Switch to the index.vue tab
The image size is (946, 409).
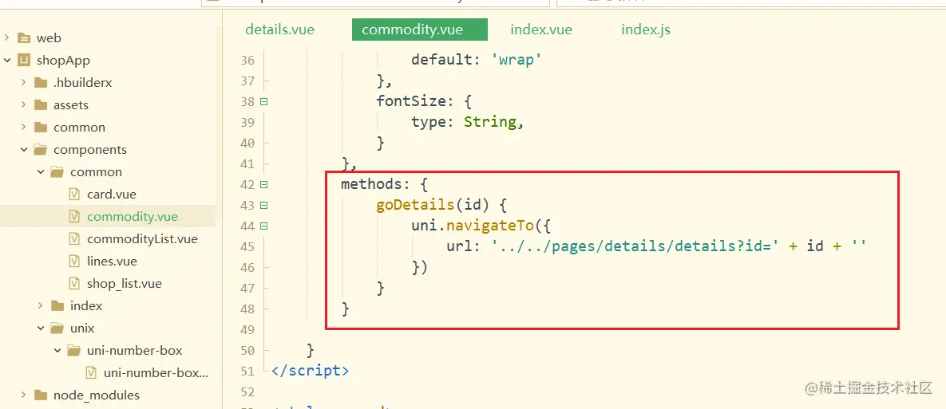(541, 29)
